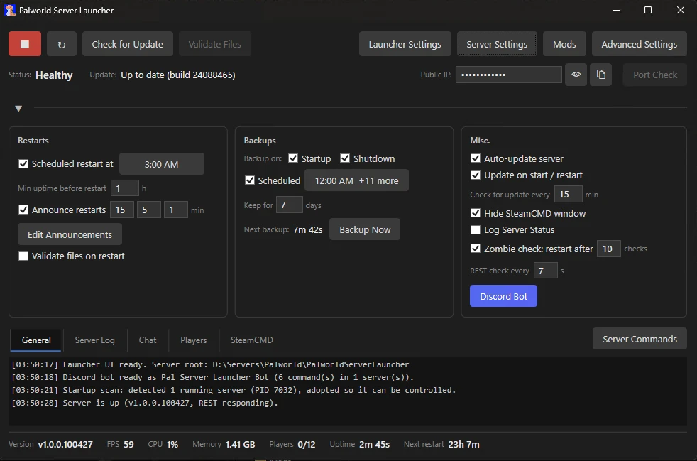Switch to the Server Log tab
This screenshot has width=697, height=461.
[x=94, y=340]
